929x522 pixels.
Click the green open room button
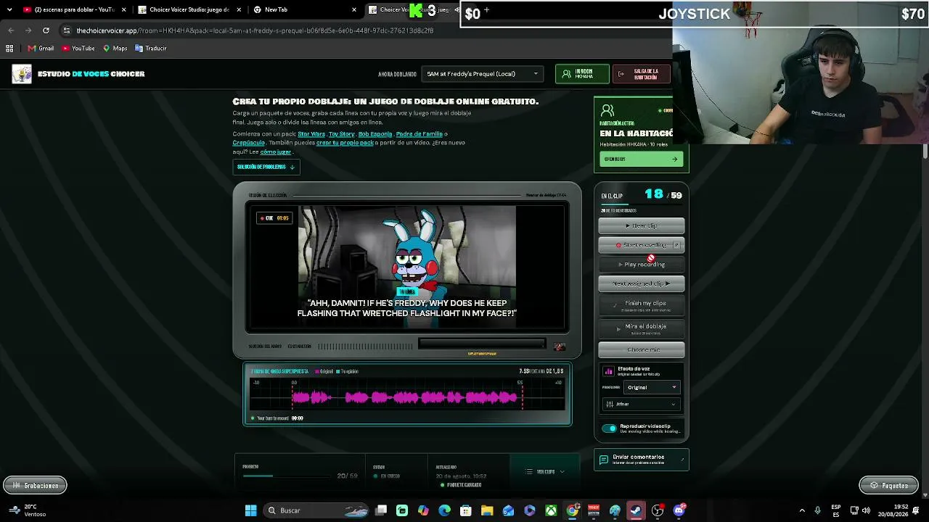642,159
